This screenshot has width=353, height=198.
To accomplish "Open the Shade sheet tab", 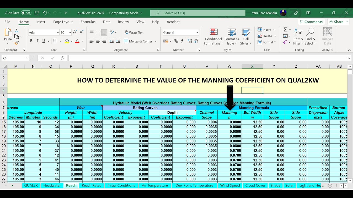I will click(275, 185).
